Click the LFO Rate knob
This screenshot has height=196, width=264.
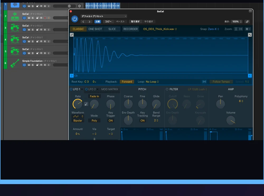pyautogui.click(x=78, y=104)
